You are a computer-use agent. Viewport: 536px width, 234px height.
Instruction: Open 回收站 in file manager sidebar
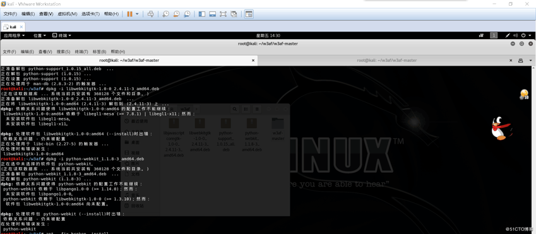point(133,206)
